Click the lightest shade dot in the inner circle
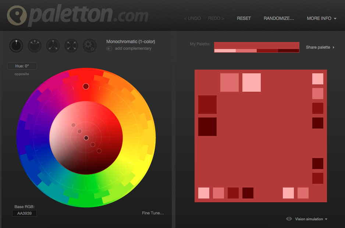Image resolution: width=345 pixels, height=228 pixels. coord(73,125)
